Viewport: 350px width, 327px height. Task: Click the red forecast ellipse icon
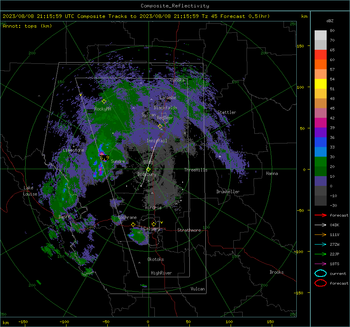point(320,283)
